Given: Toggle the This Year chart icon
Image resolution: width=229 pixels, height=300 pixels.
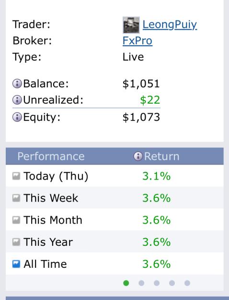Looking at the screenshot, I should coord(16,242).
